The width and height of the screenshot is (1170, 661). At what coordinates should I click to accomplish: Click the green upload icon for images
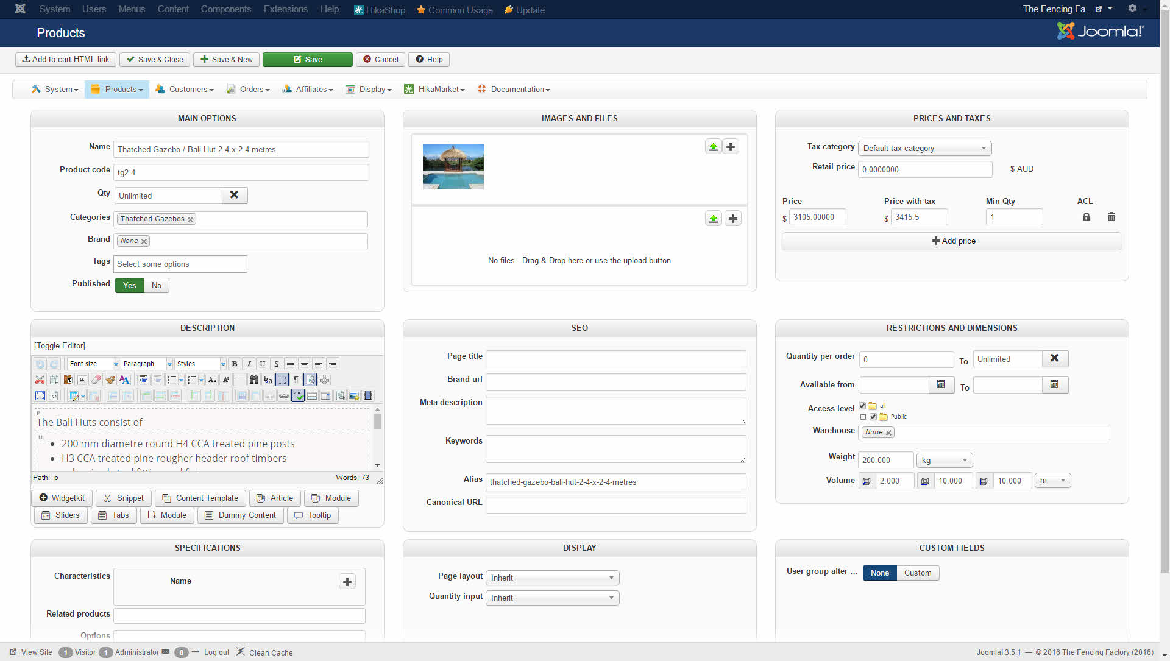point(713,147)
